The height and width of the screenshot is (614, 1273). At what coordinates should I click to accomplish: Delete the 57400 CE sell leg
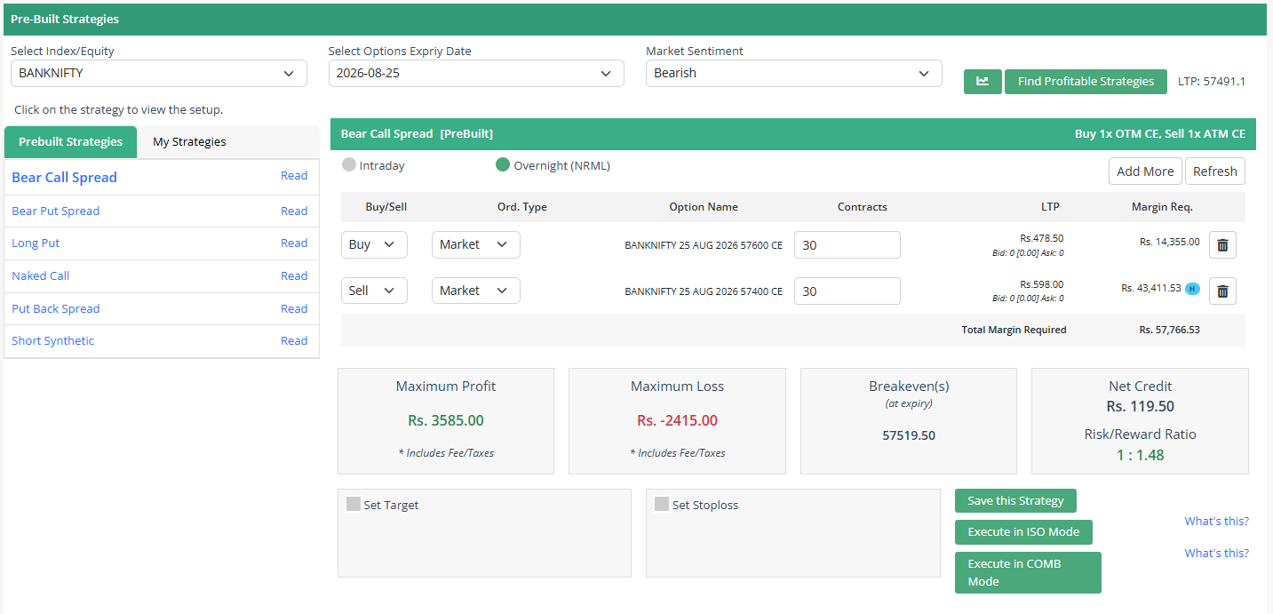tap(1222, 291)
